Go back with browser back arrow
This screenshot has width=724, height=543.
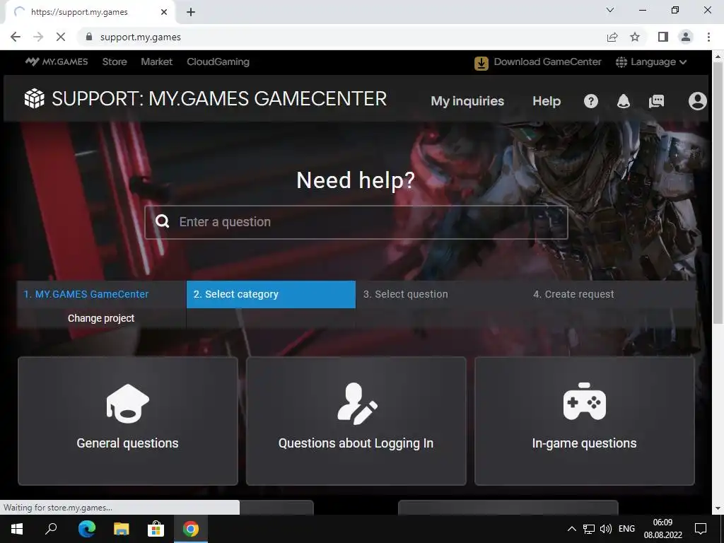click(x=16, y=37)
